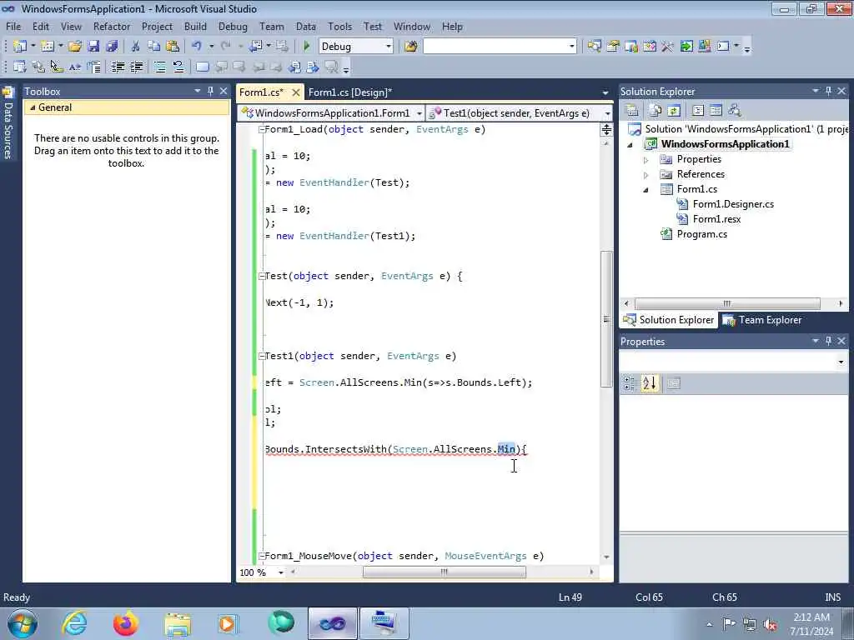Click the Navigate Backward icon
The image size is (854, 640).
(255, 47)
